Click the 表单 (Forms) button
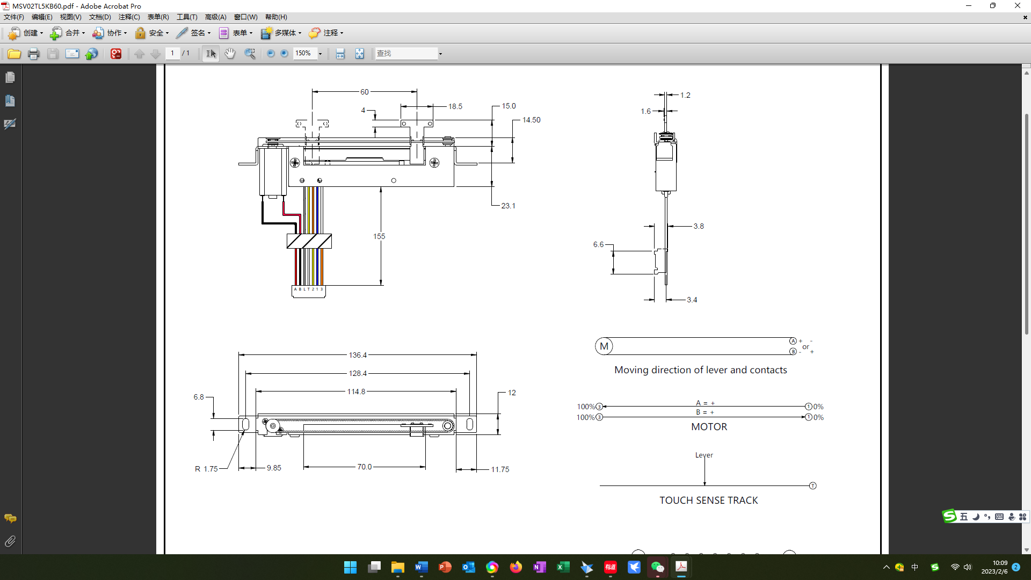Image resolution: width=1031 pixels, height=580 pixels. pos(236,33)
